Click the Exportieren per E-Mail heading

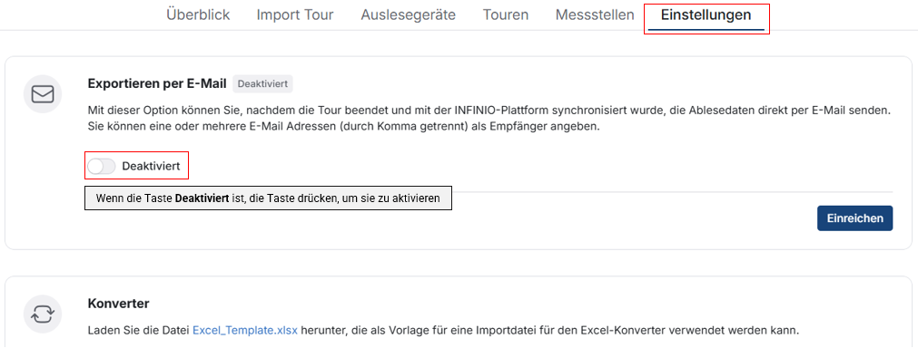[157, 84]
